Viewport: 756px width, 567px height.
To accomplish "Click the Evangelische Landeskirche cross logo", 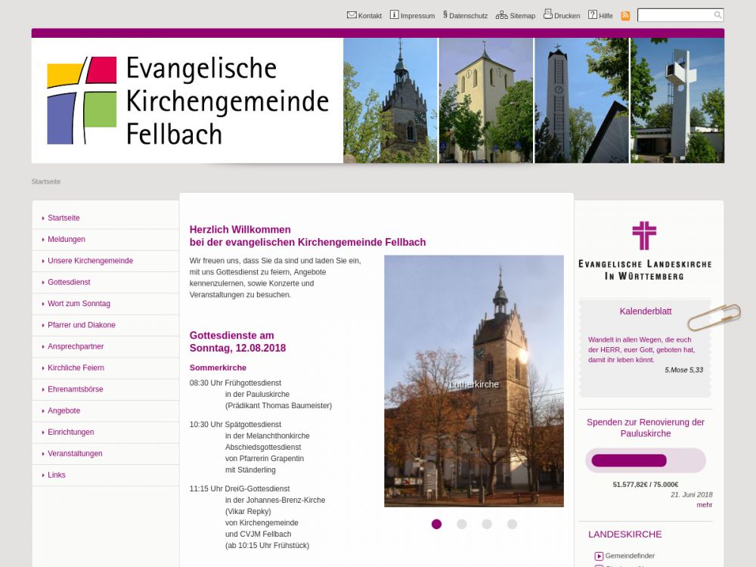I will 644,235.
